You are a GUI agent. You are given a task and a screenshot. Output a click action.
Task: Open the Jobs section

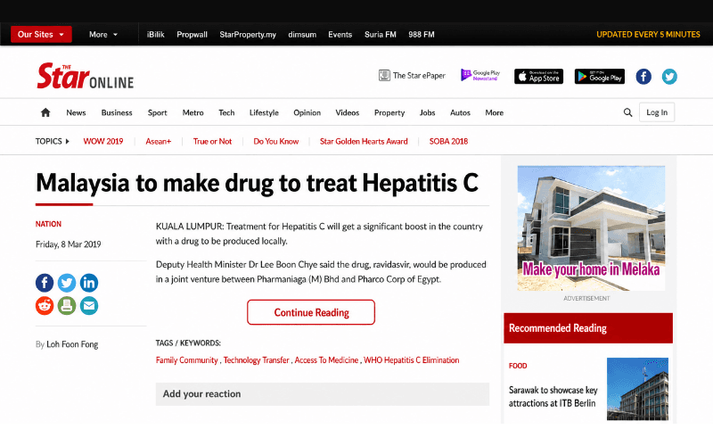click(428, 112)
